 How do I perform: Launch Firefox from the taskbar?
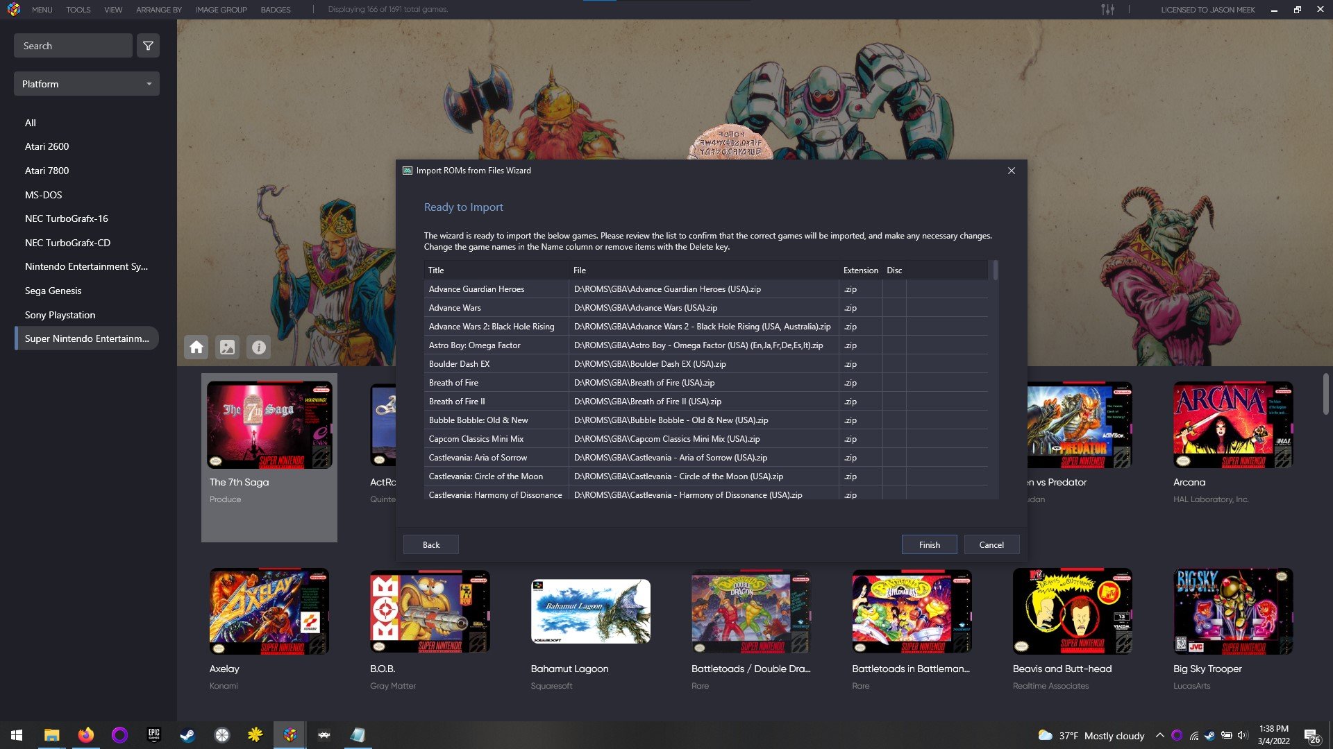point(85,735)
